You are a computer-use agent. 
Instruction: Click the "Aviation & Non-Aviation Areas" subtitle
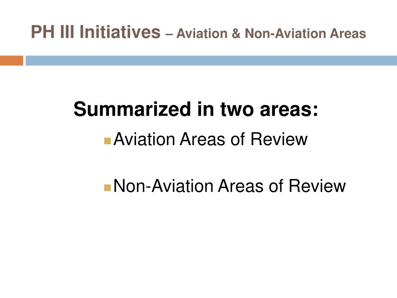pyautogui.click(x=271, y=33)
